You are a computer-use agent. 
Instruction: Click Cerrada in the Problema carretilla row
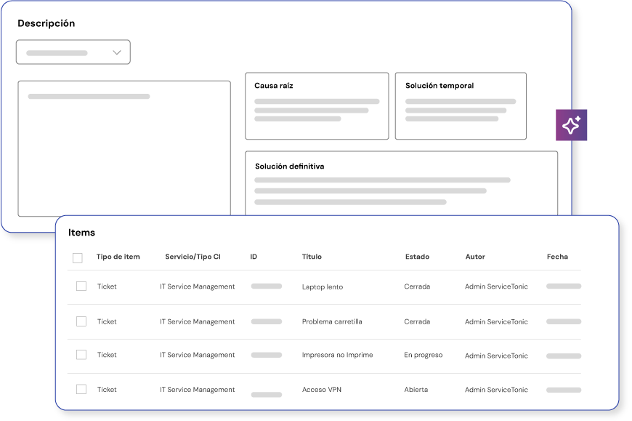point(417,322)
